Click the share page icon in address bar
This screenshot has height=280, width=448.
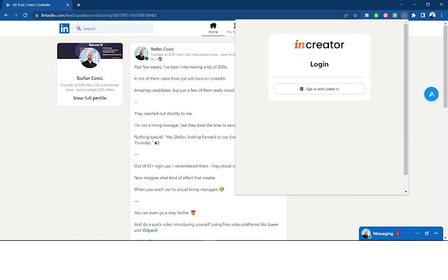coord(346,15)
